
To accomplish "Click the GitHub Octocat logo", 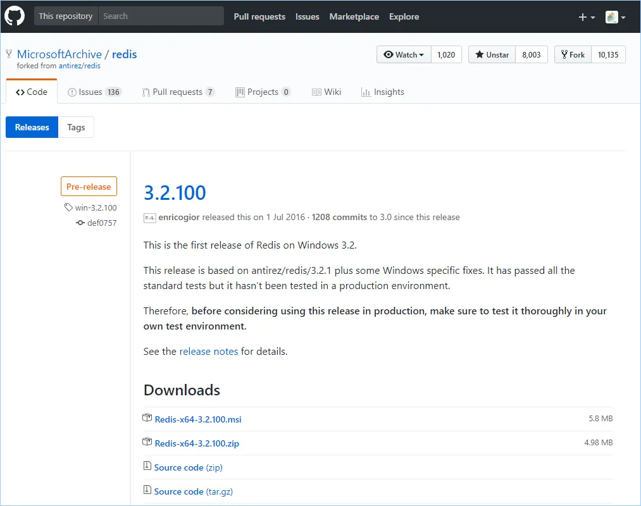I will tap(15, 16).
